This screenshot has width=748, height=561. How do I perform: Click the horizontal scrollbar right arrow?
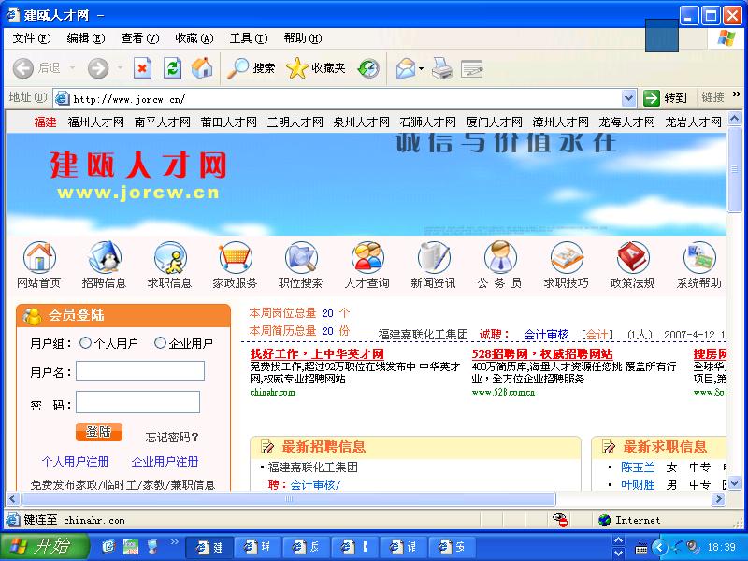718,499
